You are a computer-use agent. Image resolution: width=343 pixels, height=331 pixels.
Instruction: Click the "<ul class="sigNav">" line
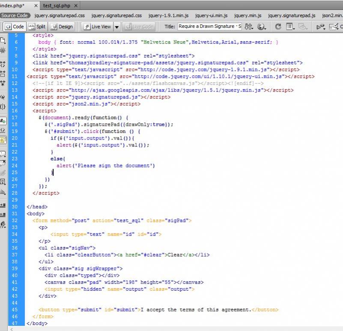[67, 248]
